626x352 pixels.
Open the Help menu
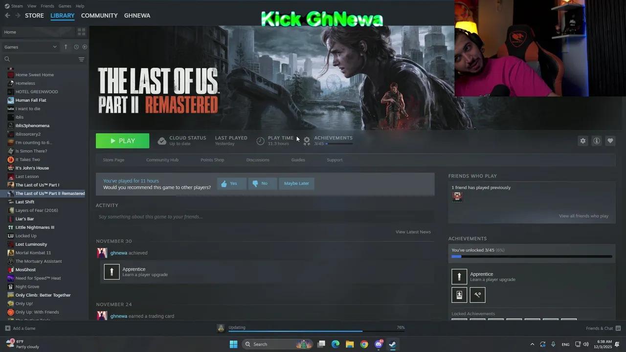coord(80,6)
